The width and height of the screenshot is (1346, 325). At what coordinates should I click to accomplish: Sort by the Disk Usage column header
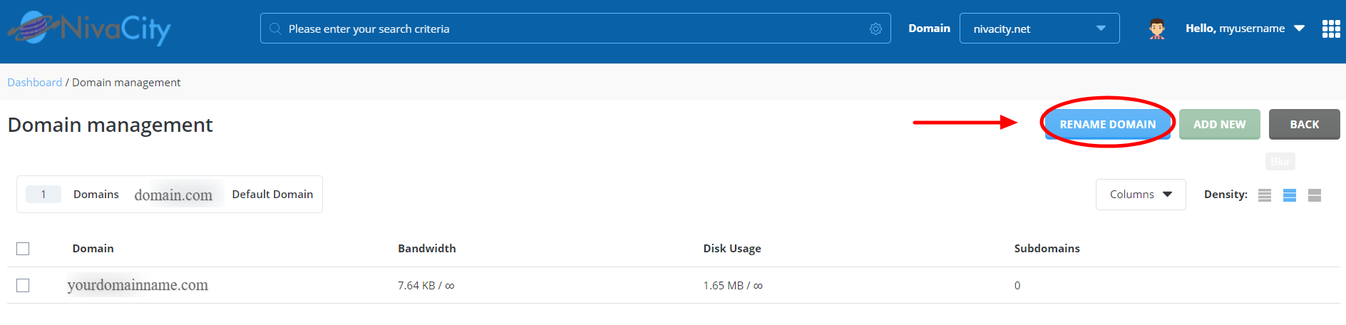point(731,248)
